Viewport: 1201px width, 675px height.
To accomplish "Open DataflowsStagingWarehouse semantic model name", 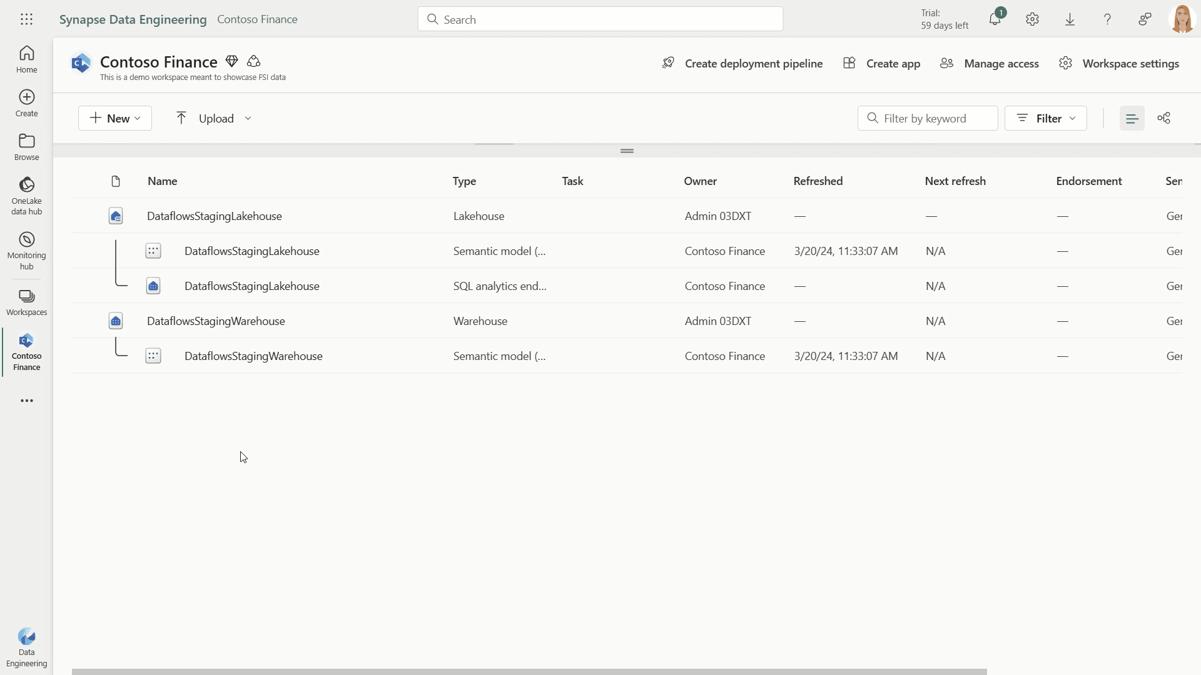I will pos(253,356).
